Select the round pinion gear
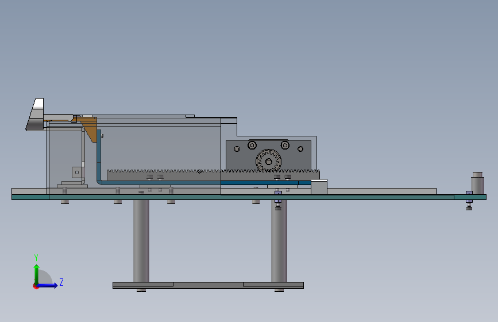 268,161
